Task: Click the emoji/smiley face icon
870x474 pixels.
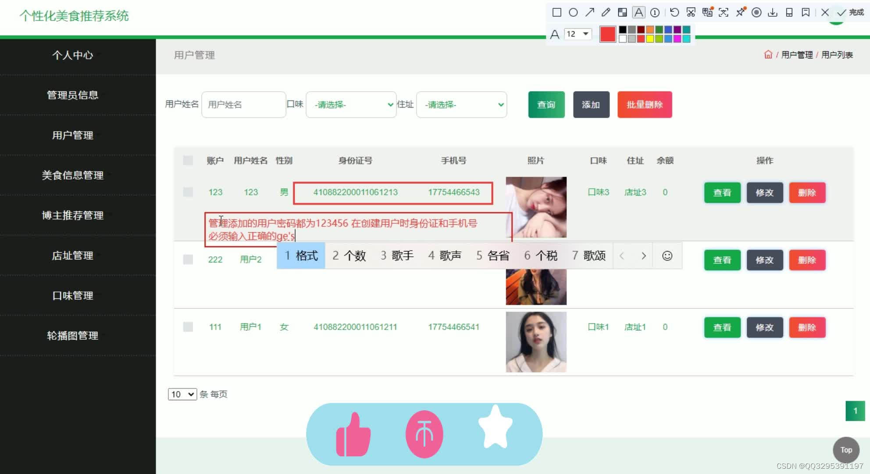Action: 668,256
